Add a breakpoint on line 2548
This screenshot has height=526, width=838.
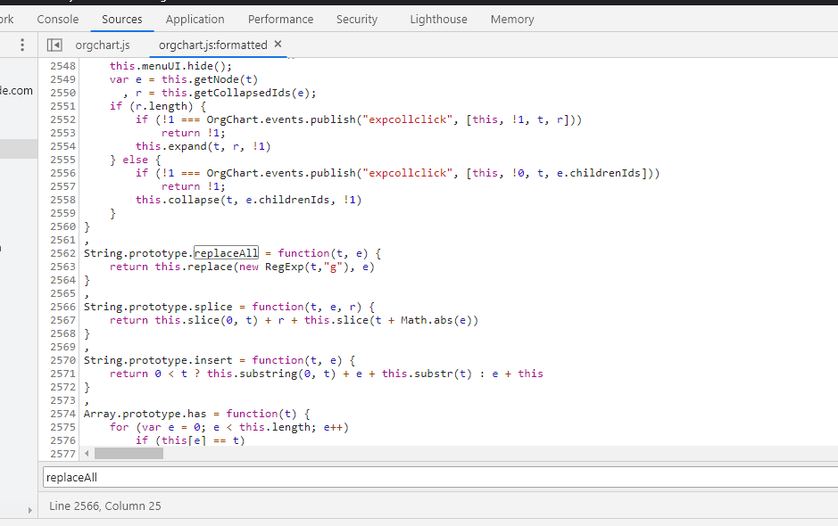(x=62, y=65)
